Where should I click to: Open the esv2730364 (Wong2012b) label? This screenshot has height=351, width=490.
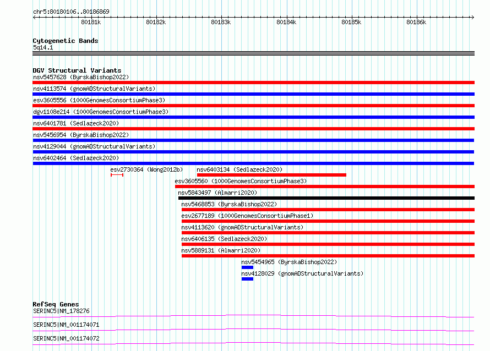point(146,169)
